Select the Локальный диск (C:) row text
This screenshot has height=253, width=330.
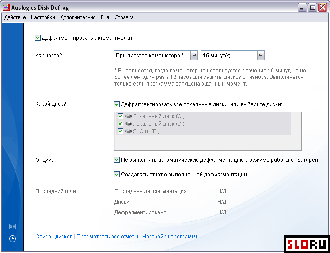click(x=159, y=116)
